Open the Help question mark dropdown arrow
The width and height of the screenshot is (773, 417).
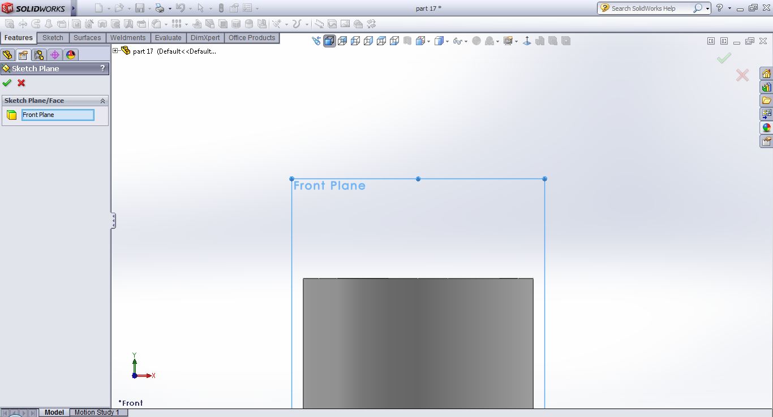(x=729, y=8)
